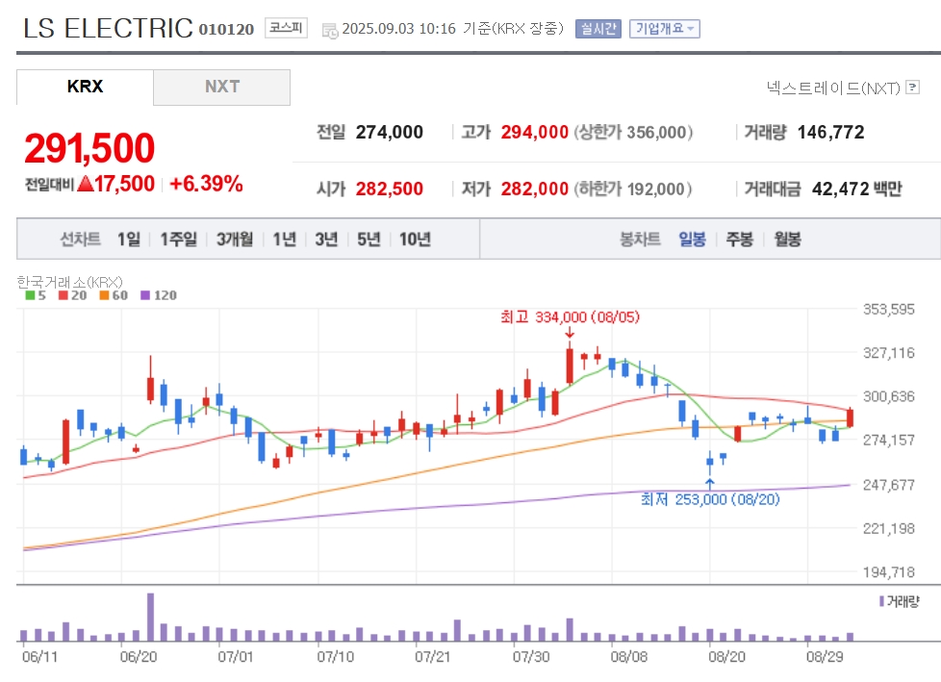
Task: Click the 최저 253,000 (08/20) chart label
Action: (710, 499)
